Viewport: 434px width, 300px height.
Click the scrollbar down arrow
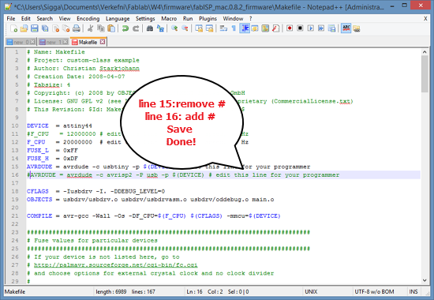[x=425, y=280]
